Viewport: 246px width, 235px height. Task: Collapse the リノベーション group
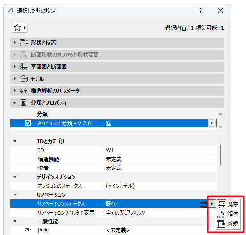pyautogui.click(x=15, y=194)
